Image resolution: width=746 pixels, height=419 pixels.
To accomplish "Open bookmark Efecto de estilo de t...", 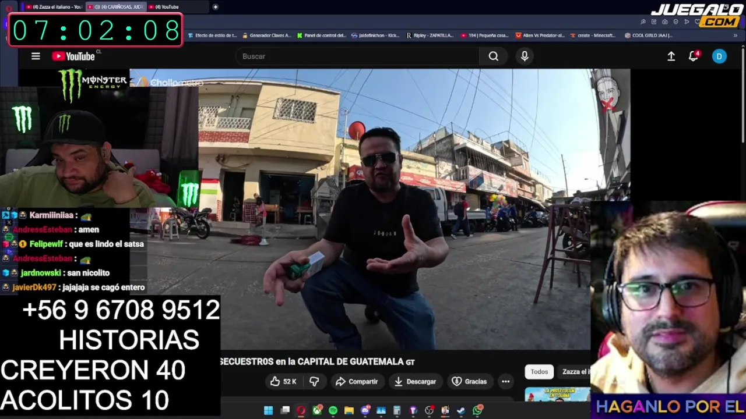I will tap(212, 35).
